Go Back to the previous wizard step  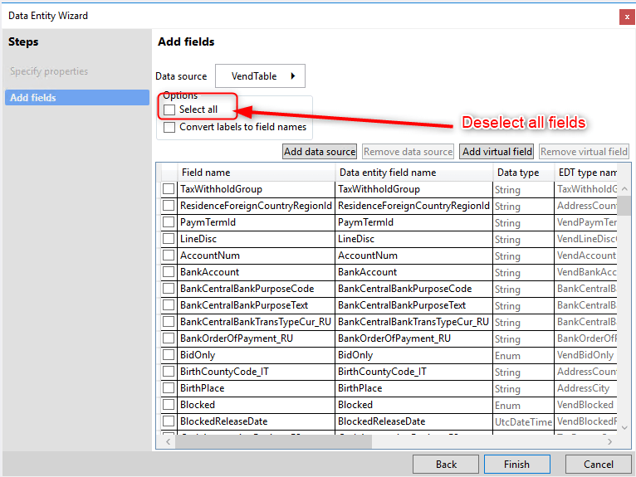click(x=446, y=464)
